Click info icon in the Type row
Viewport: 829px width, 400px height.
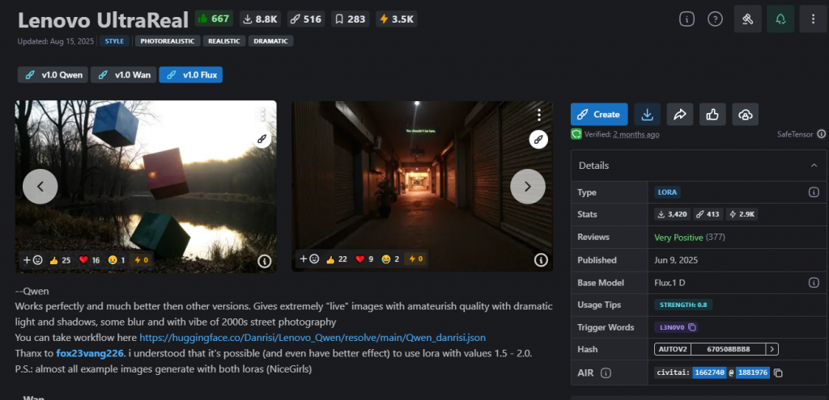click(x=814, y=192)
